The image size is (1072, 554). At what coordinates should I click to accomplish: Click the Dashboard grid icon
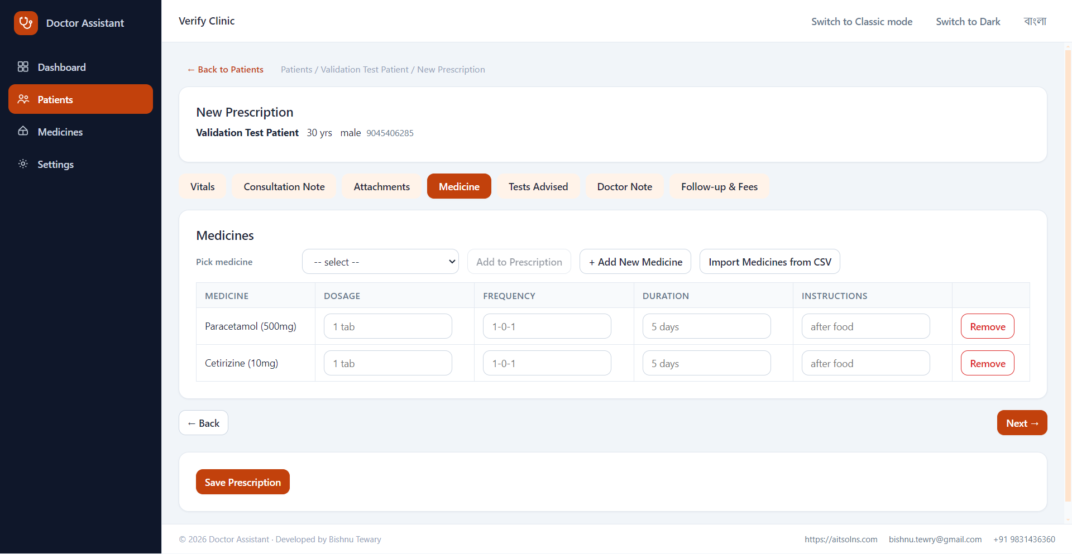(23, 67)
